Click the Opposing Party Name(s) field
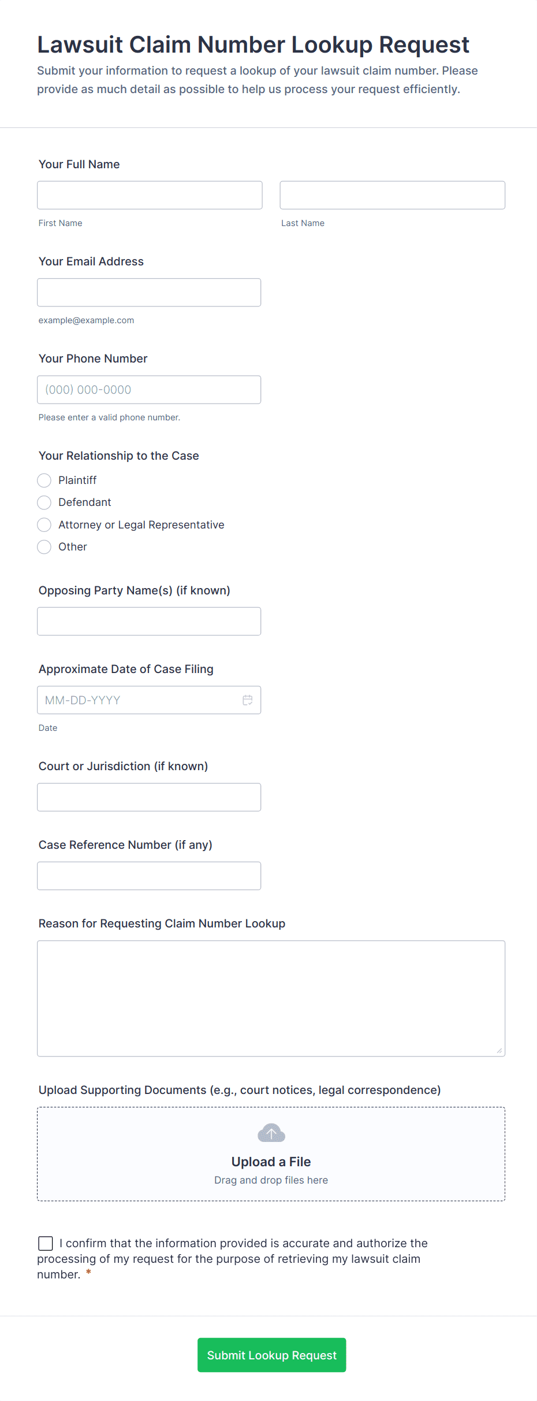This screenshot has height=1401, width=537. (149, 622)
